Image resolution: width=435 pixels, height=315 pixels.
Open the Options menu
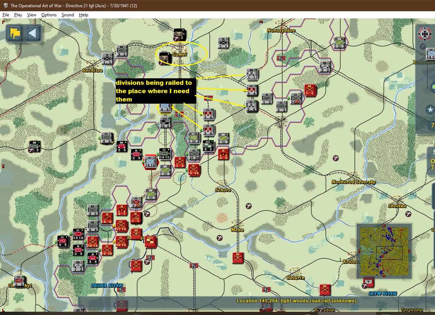click(49, 15)
